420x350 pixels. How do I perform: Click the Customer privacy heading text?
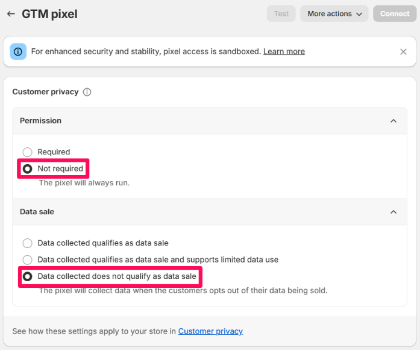click(46, 92)
